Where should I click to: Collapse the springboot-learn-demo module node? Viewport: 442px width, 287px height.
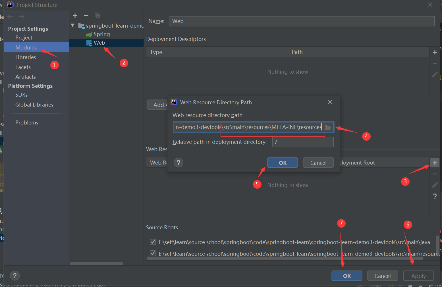(73, 26)
